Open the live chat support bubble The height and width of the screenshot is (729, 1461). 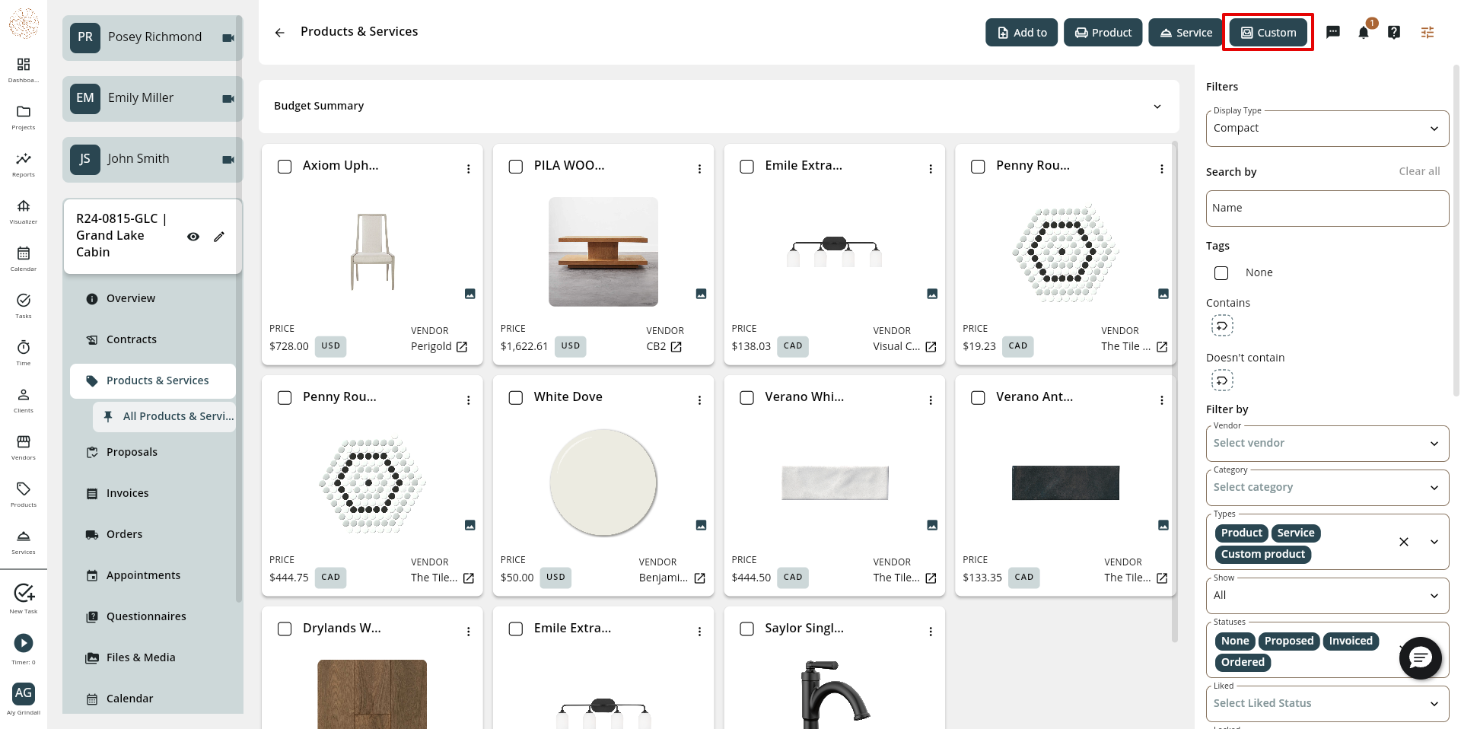(1421, 658)
